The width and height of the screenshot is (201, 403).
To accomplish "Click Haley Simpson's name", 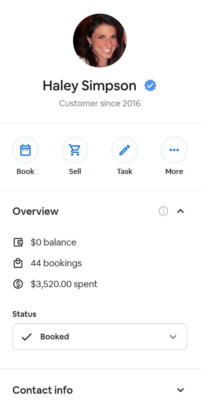I will click(89, 85).
